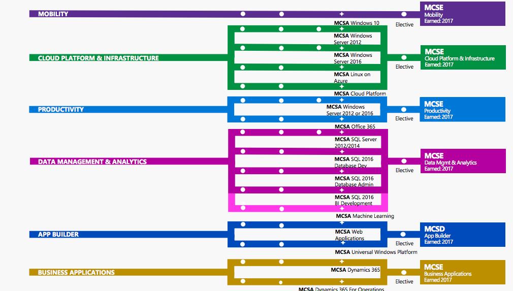
Task: Click Elective label on the Business Applications track
Action: pos(404,281)
